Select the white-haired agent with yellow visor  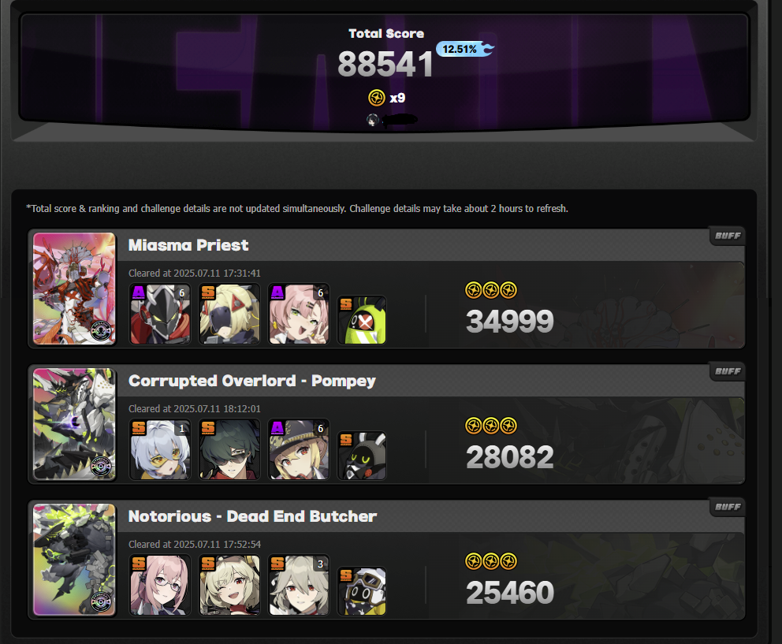(160, 449)
